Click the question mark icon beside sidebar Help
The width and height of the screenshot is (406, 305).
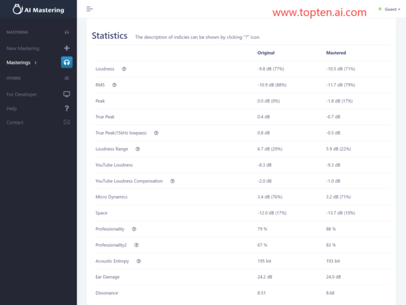pos(67,108)
